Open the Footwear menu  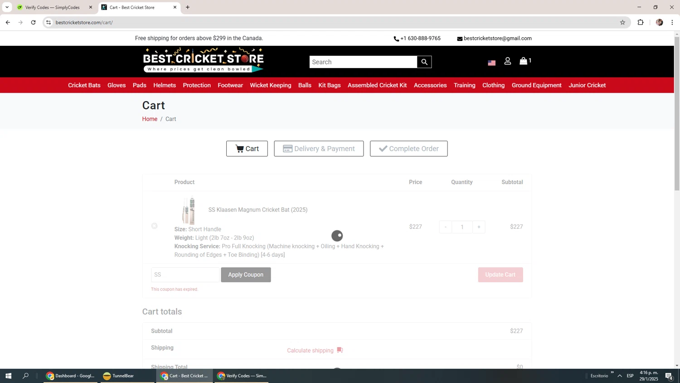[230, 85]
